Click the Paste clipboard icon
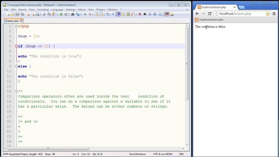Viewport: 279px width, 157px height. 54,14
